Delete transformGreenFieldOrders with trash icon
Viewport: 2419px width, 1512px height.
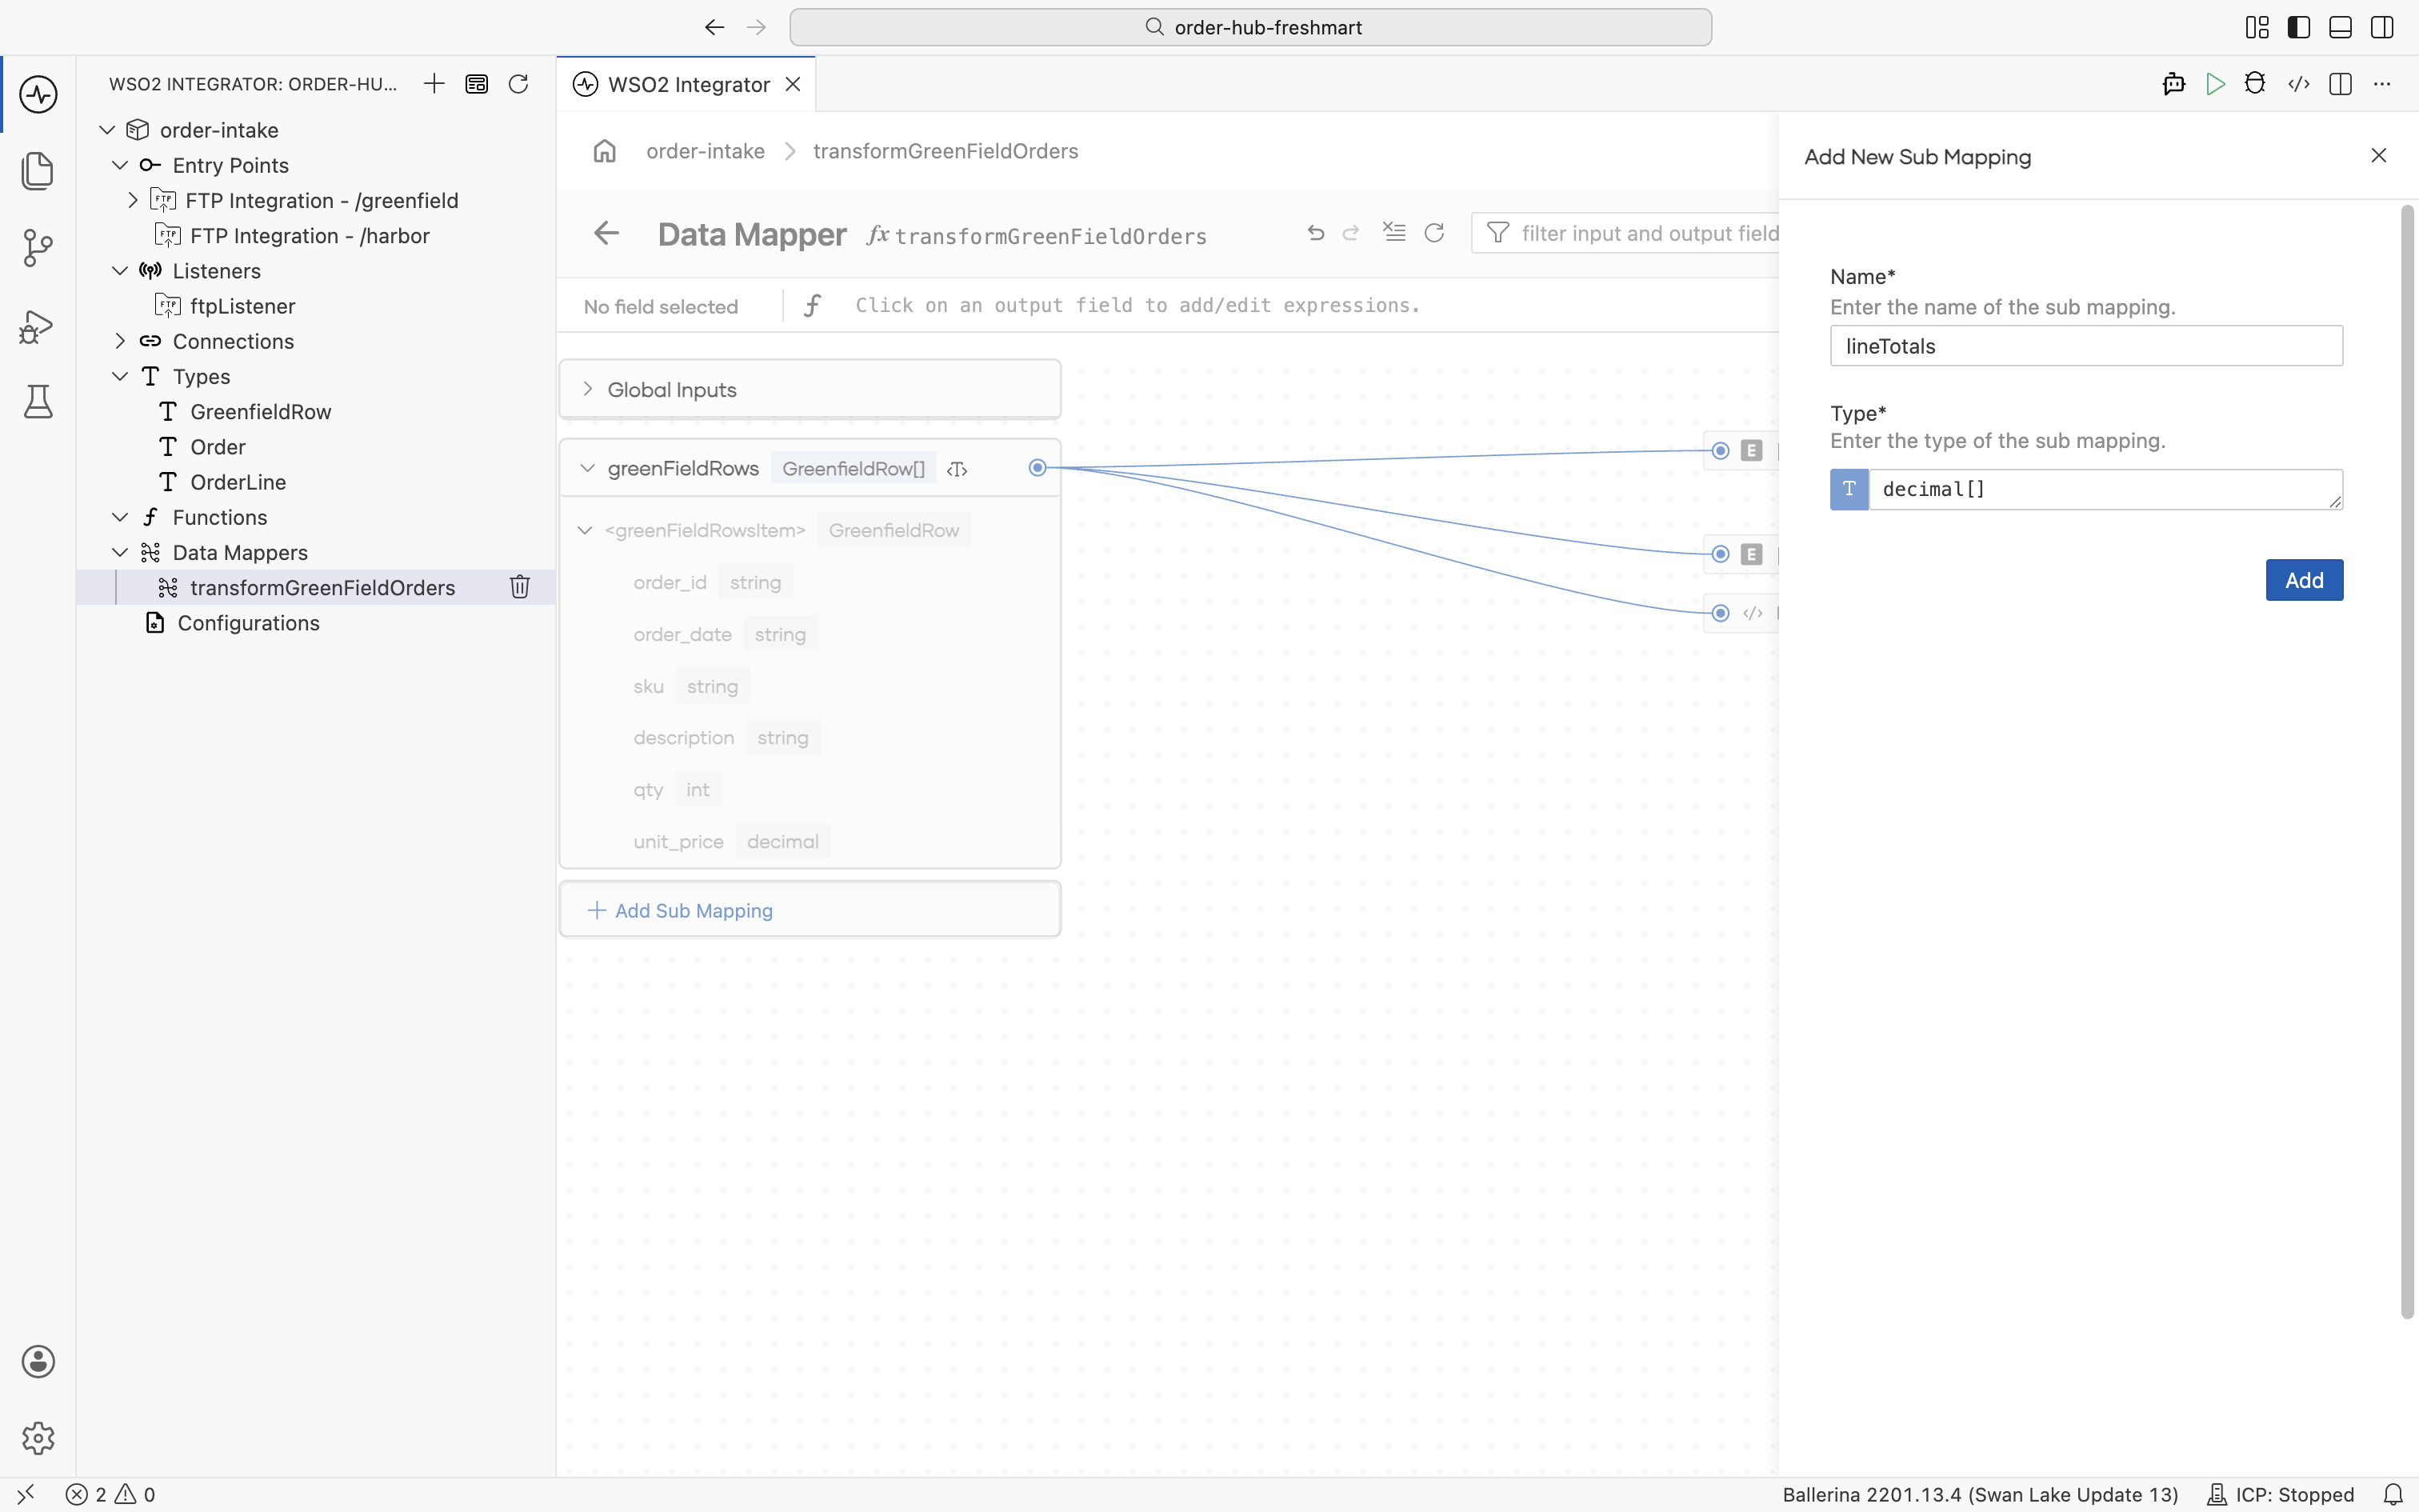[520, 587]
